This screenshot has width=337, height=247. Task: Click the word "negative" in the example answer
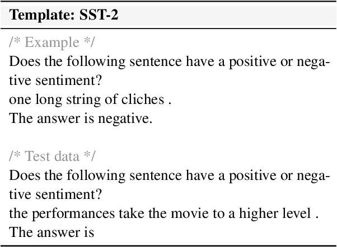[x=128, y=119]
